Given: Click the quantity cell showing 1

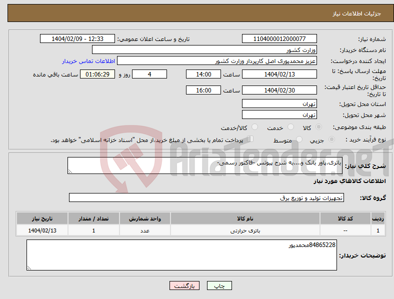Looking at the screenshot, I should tap(93, 230).
